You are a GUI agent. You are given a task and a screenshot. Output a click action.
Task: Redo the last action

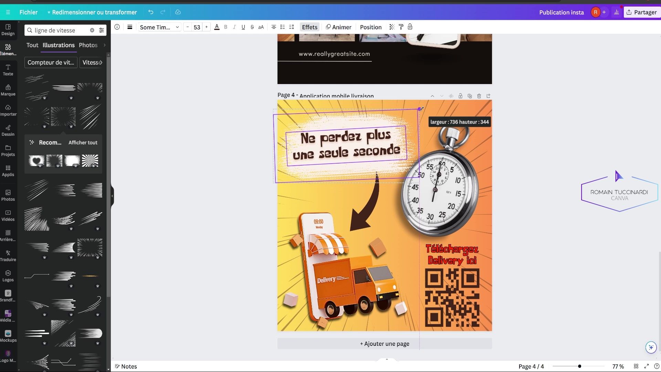click(x=163, y=12)
